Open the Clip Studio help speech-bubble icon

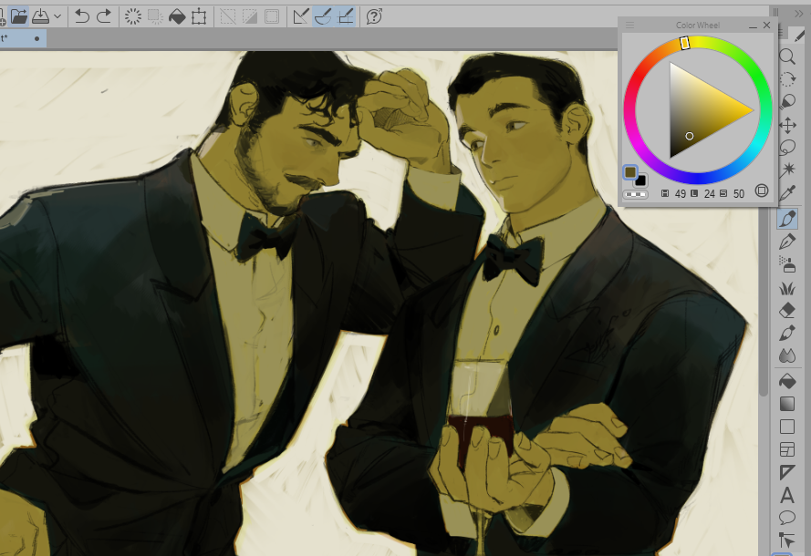click(x=374, y=16)
